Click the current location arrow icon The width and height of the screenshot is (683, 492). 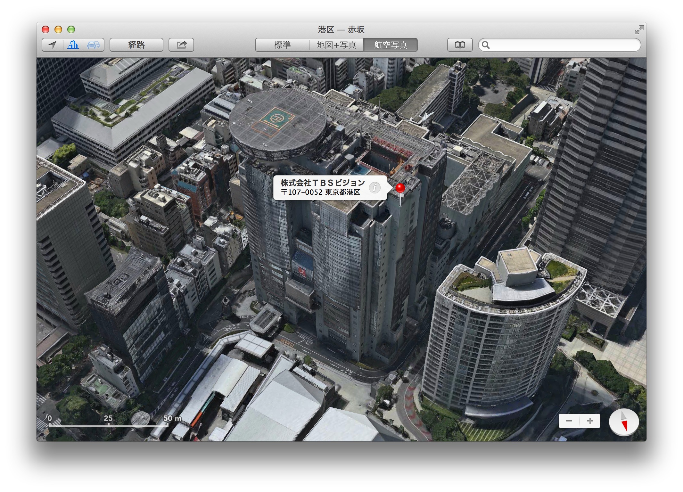coord(52,45)
